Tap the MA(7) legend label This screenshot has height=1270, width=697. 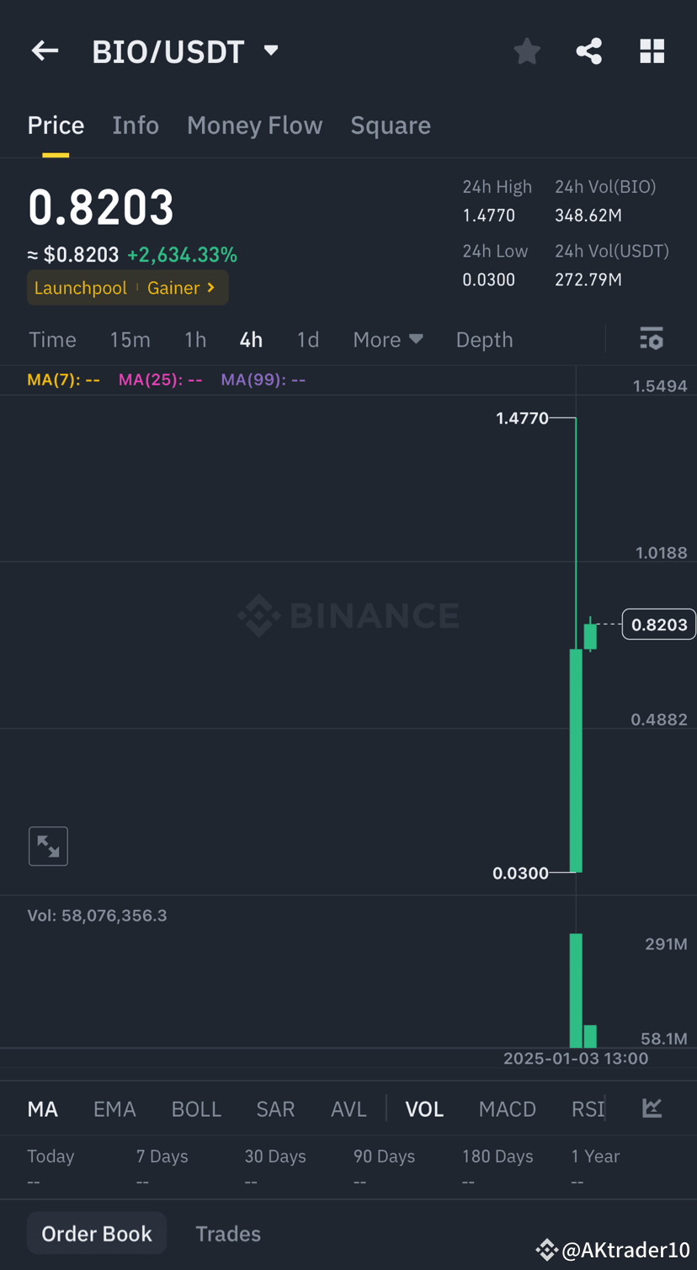tap(63, 380)
